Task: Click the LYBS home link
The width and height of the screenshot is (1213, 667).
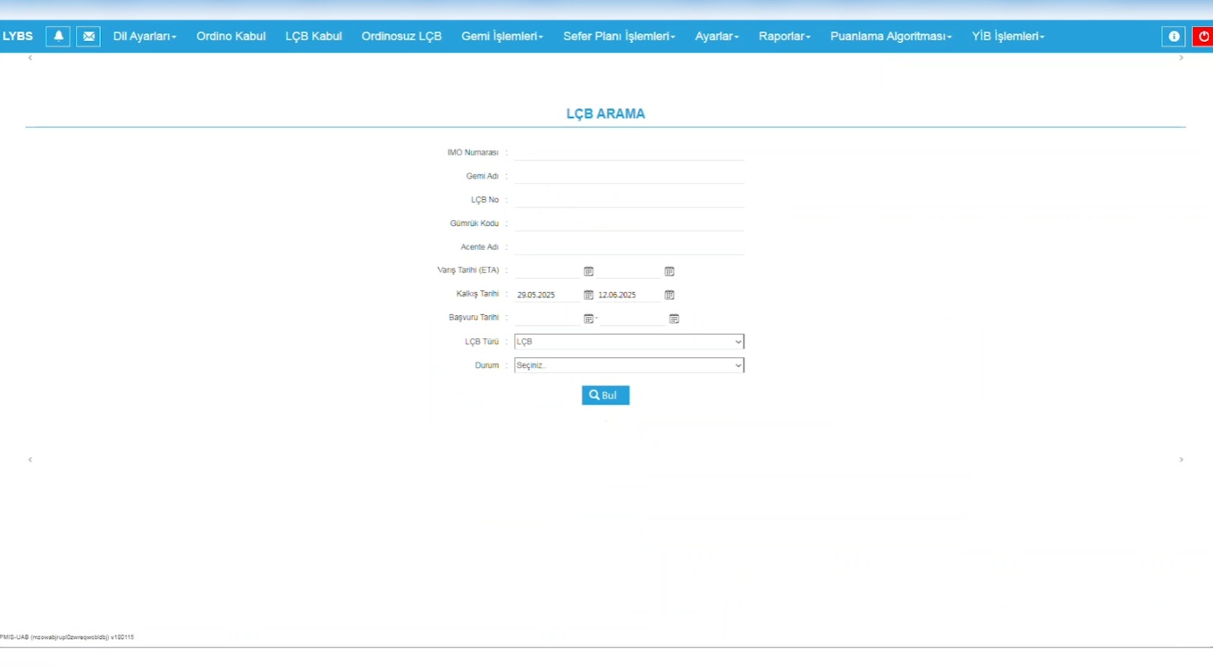Action: tap(18, 36)
